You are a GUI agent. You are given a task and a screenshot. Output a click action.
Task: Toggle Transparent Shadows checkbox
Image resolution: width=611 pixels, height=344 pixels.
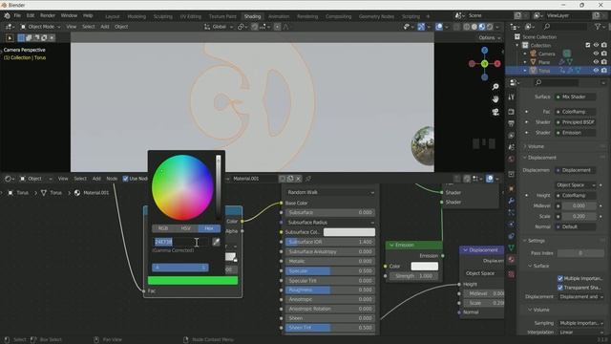pos(560,288)
